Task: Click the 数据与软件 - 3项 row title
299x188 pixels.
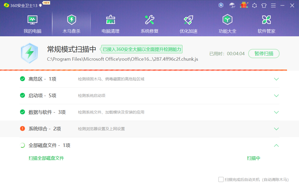Action: pos(47,112)
